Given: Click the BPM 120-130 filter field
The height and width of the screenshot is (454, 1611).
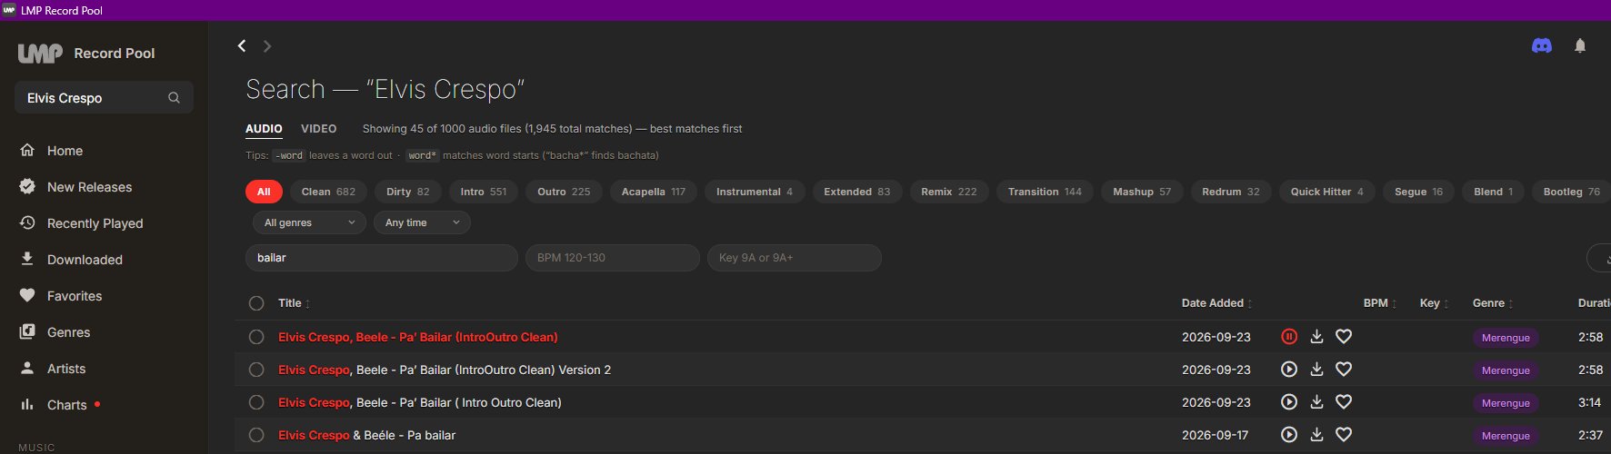Looking at the screenshot, I should pos(613,258).
